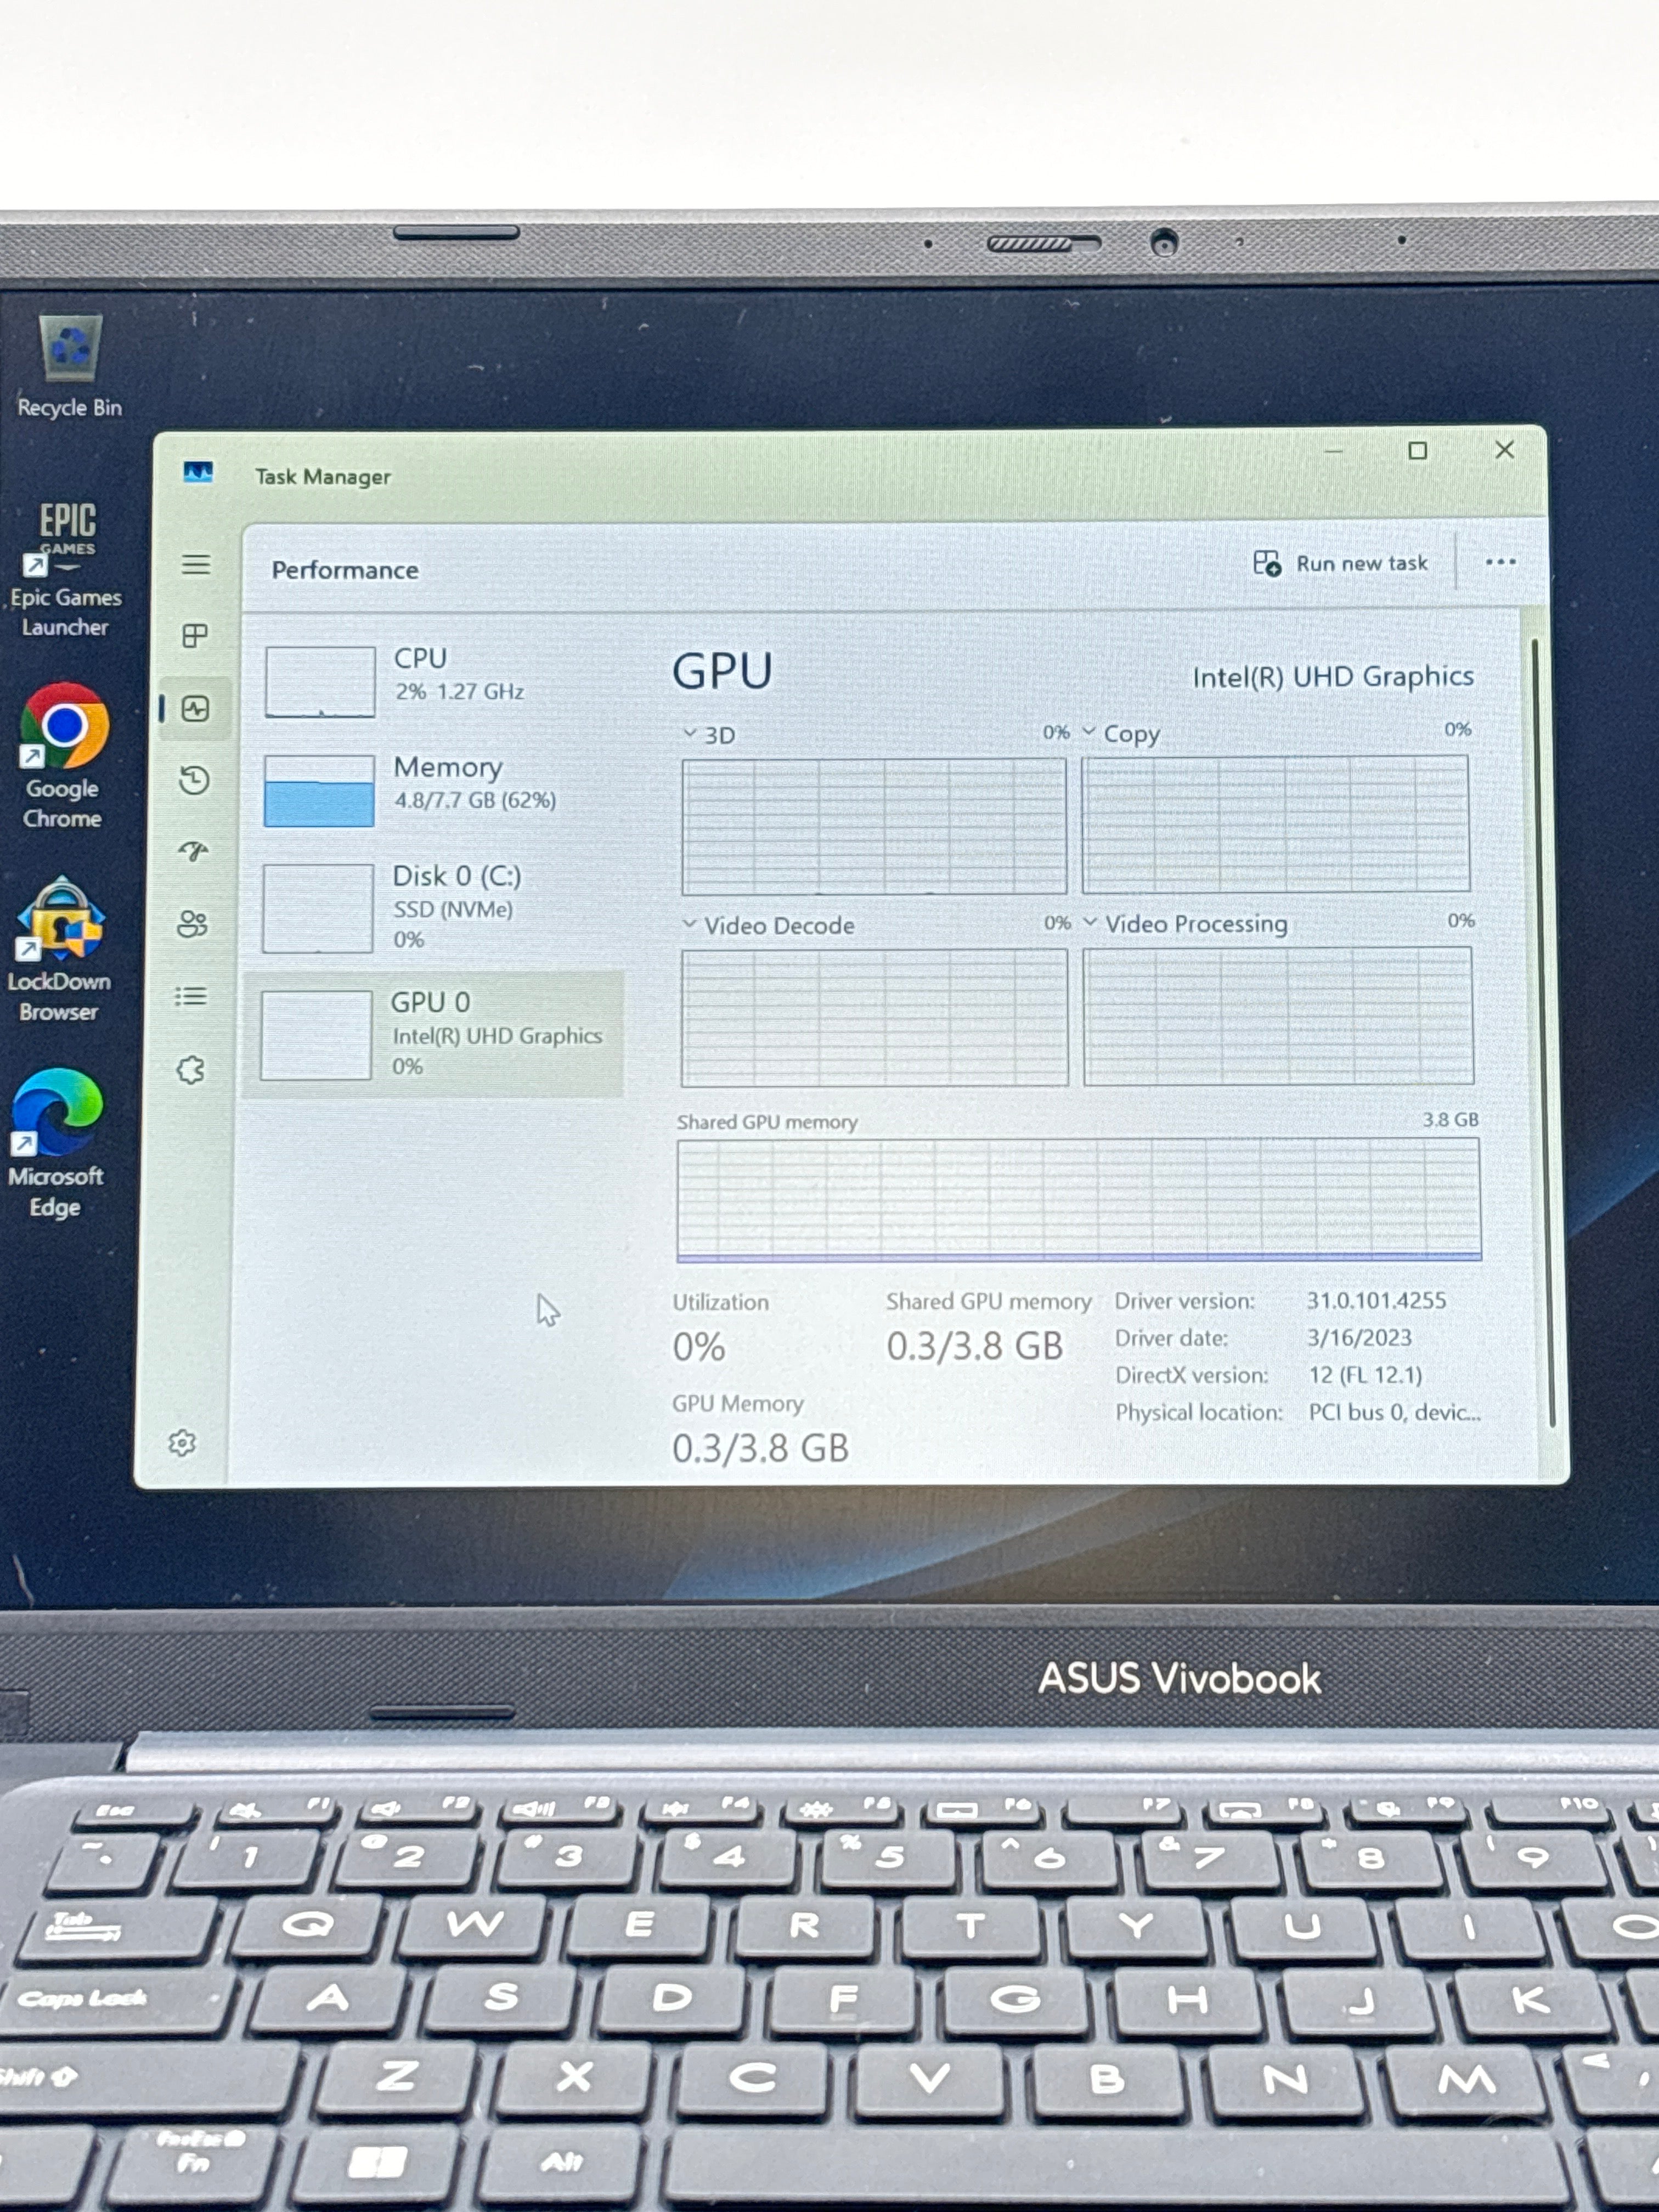Select the GPU 0 performance entry
The image size is (1659, 2212).
434,1035
